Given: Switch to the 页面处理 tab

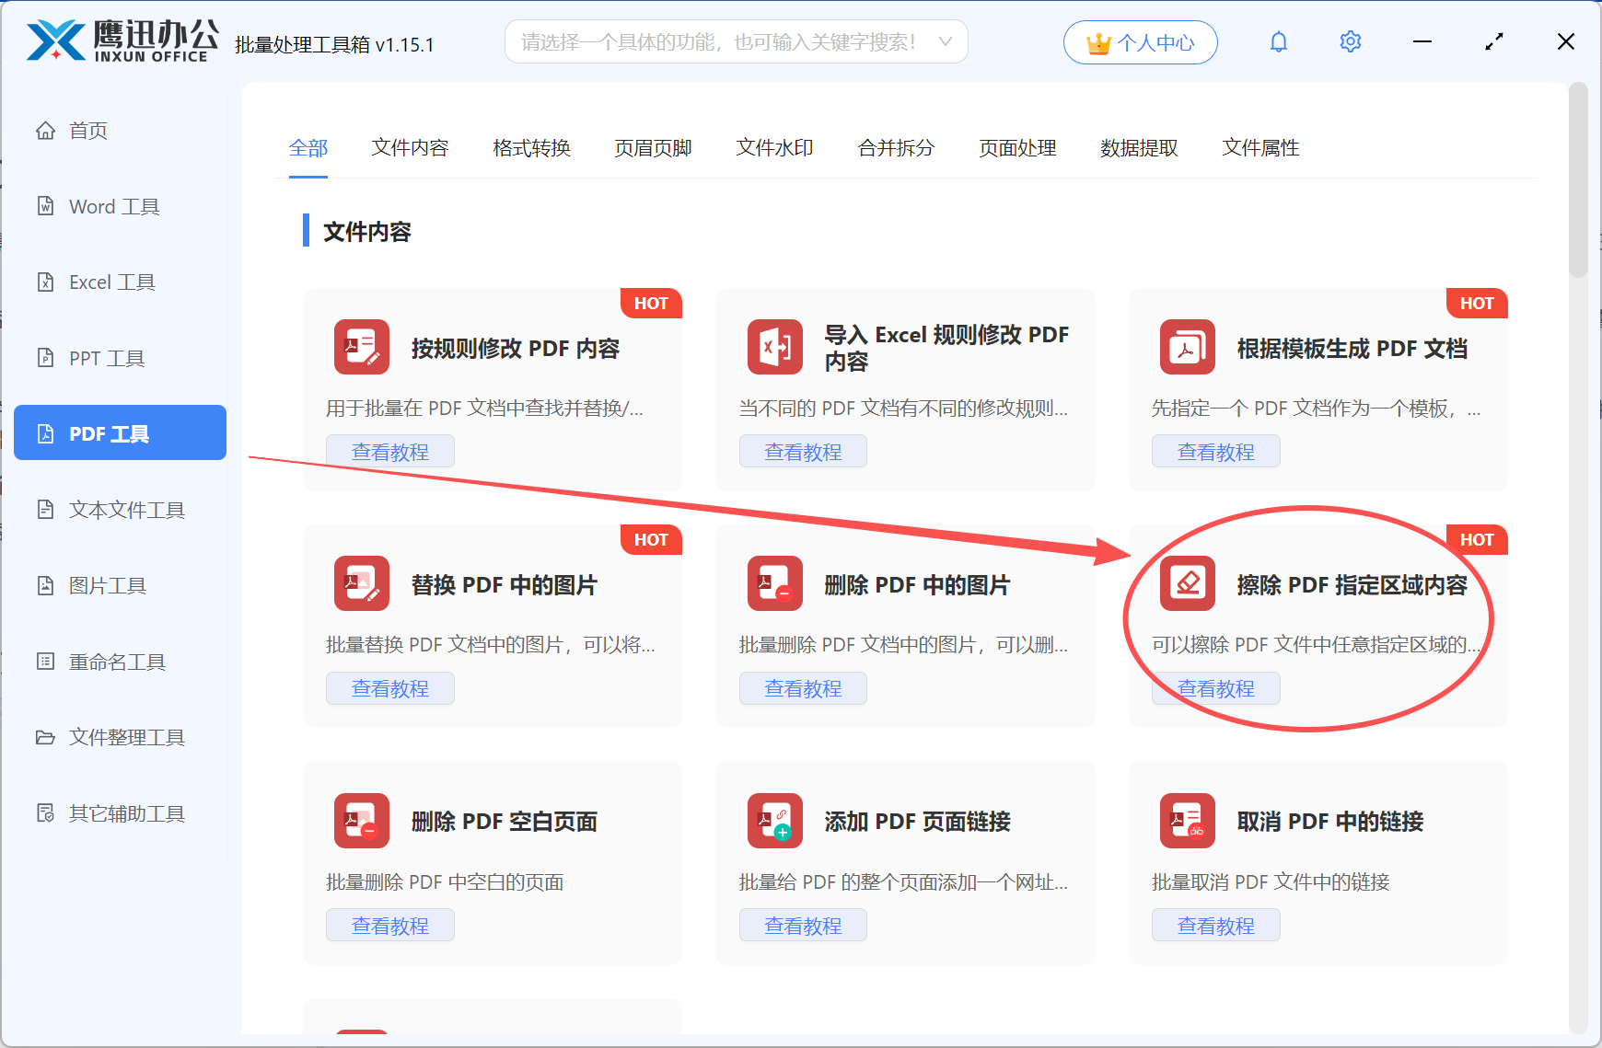Looking at the screenshot, I should point(1017,148).
